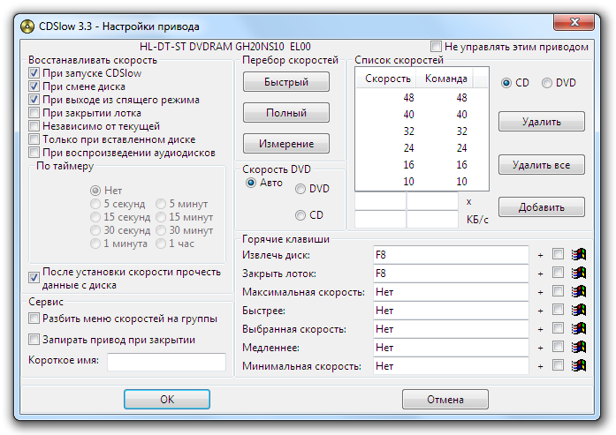Click Добавить button
This screenshot has height=435, width=616.
tap(542, 207)
